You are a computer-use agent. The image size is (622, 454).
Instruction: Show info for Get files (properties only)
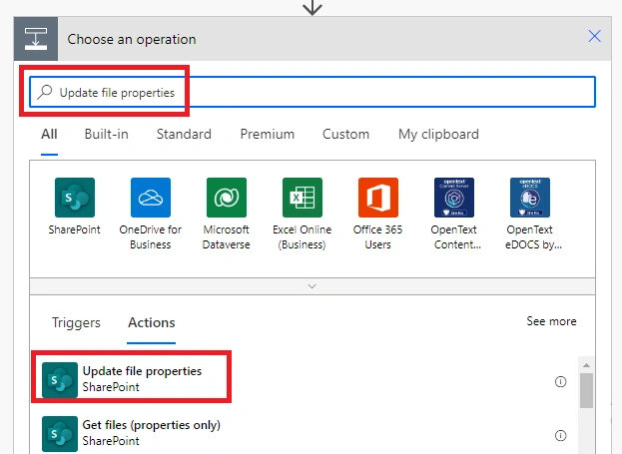coord(560,435)
